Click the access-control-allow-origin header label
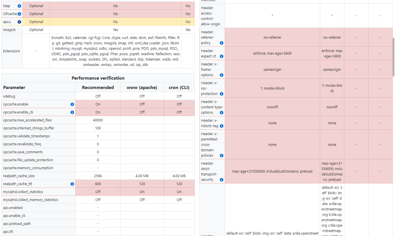Image resolution: width=395 pixels, height=236 pixels. coord(211,16)
